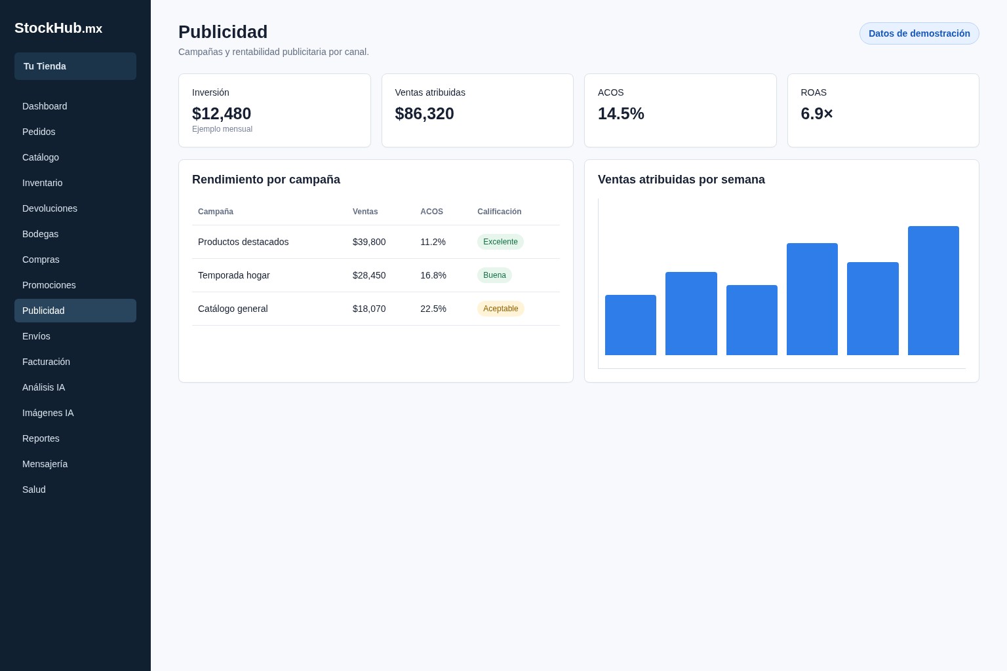This screenshot has width=1007, height=671.
Task: Click the Ejemplo mensual caption
Action: point(222,129)
